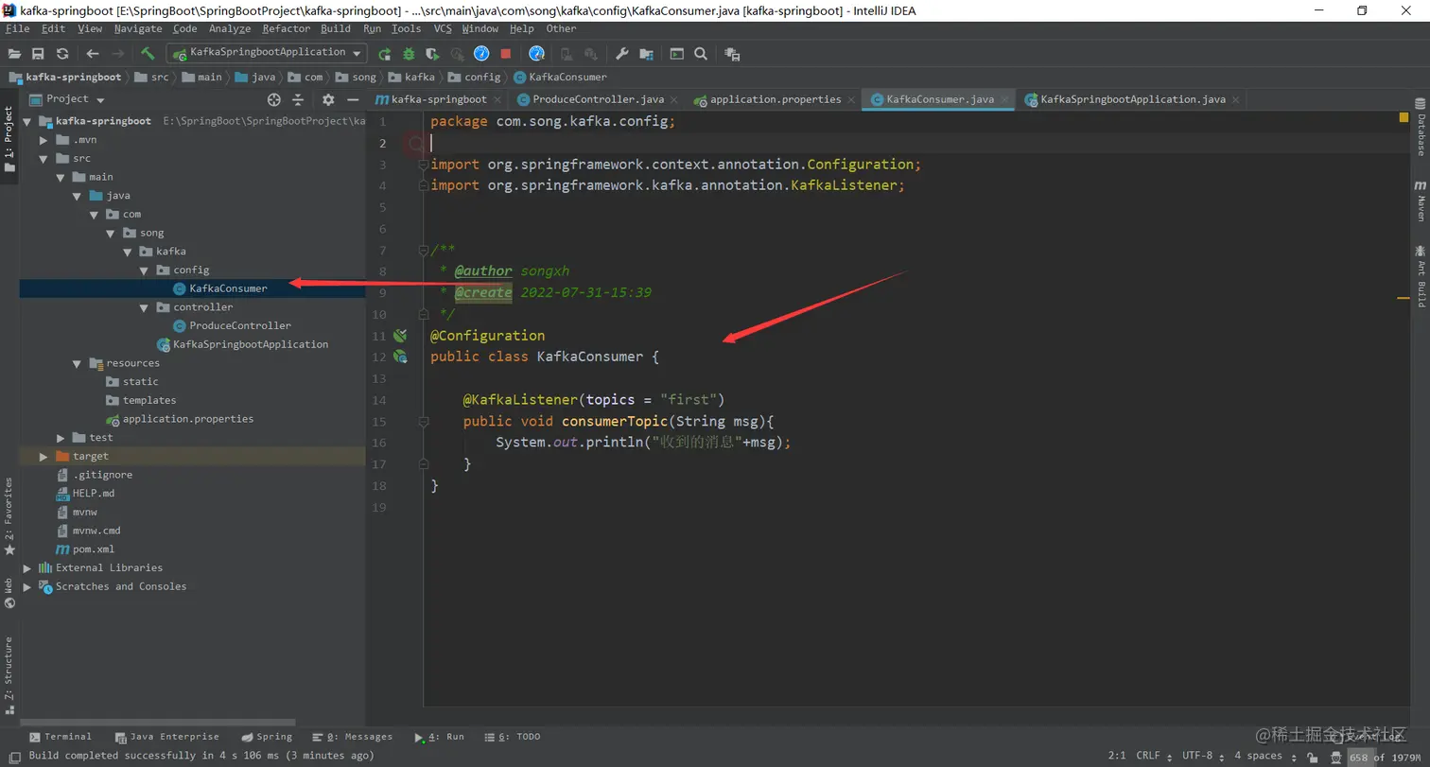Close the KafkaConsumer.java tab
The height and width of the screenshot is (767, 1430).
point(1005,99)
